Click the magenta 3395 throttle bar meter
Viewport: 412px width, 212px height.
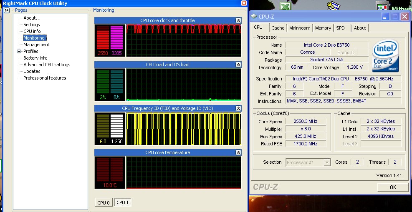click(x=116, y=37)
